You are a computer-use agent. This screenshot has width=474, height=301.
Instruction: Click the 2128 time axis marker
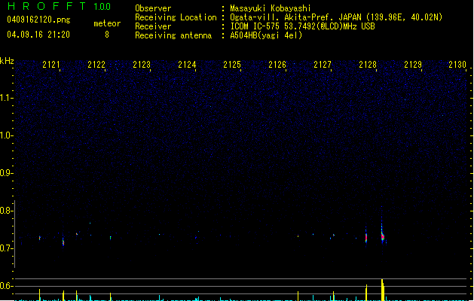pyautogui.click(x=368, y=65)
